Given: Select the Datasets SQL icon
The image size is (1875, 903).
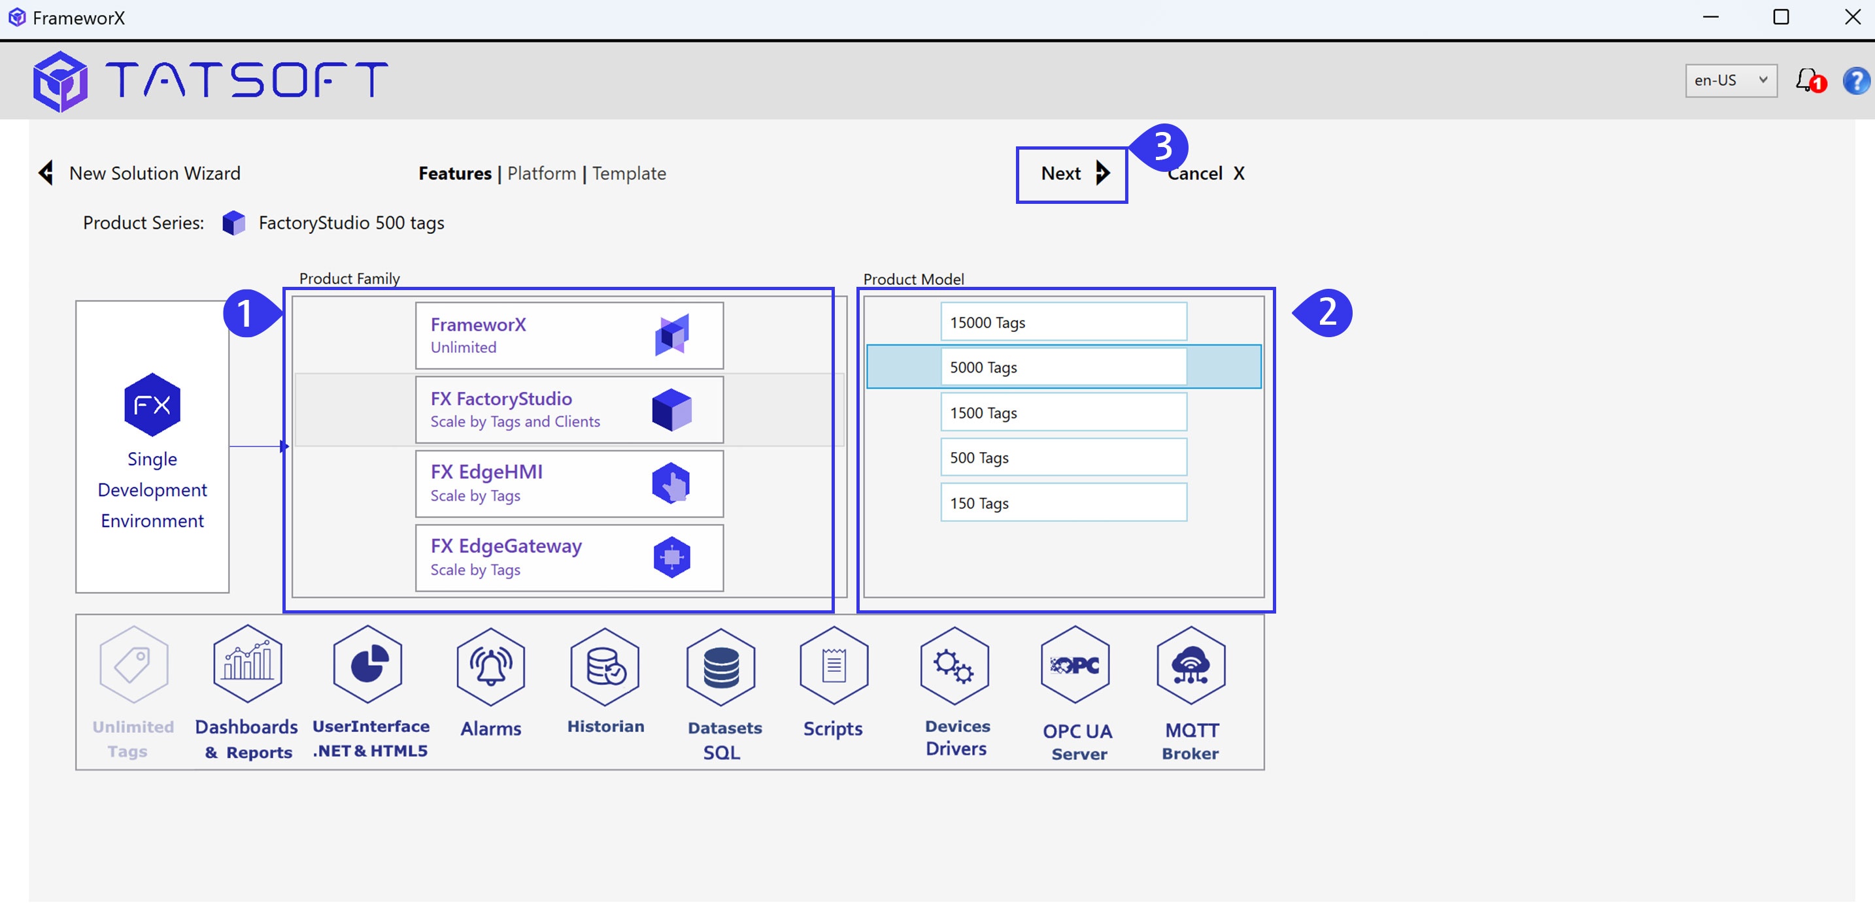Looking at the screenshot, I should tap(720, 666).
